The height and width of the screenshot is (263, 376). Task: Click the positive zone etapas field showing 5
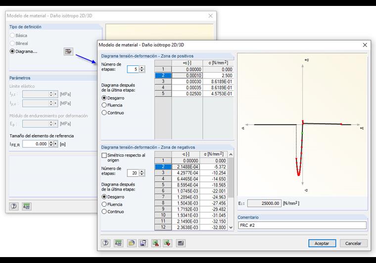click(133, 69)
